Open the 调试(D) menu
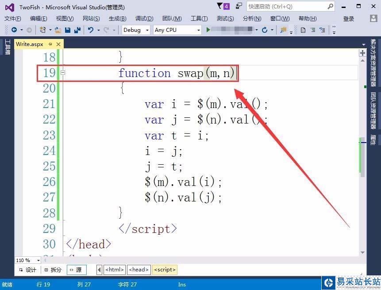Screen dimensions: 381x290 click(x=144, y=19)
